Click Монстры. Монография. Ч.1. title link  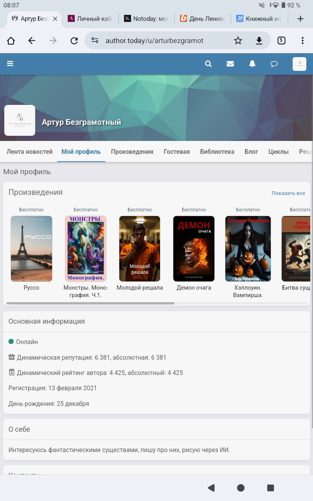(86, 291)
